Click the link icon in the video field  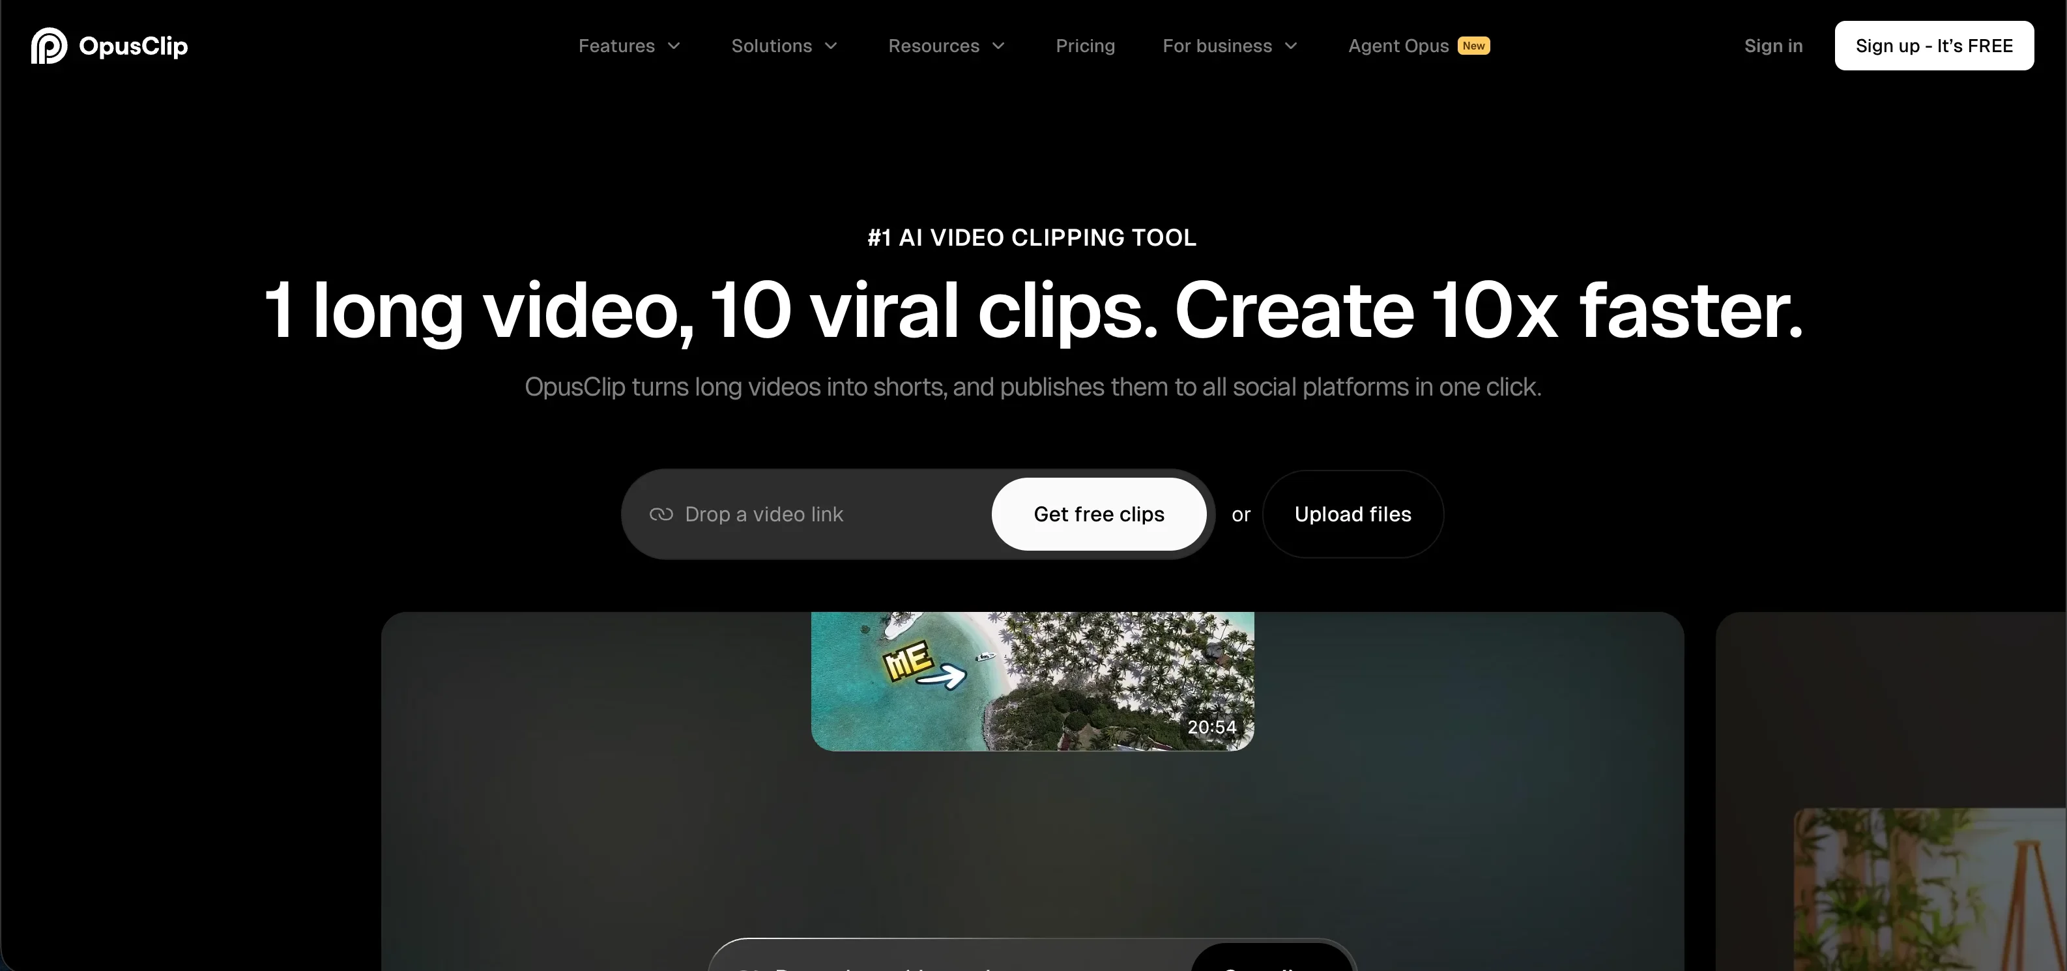coord(661,514)
